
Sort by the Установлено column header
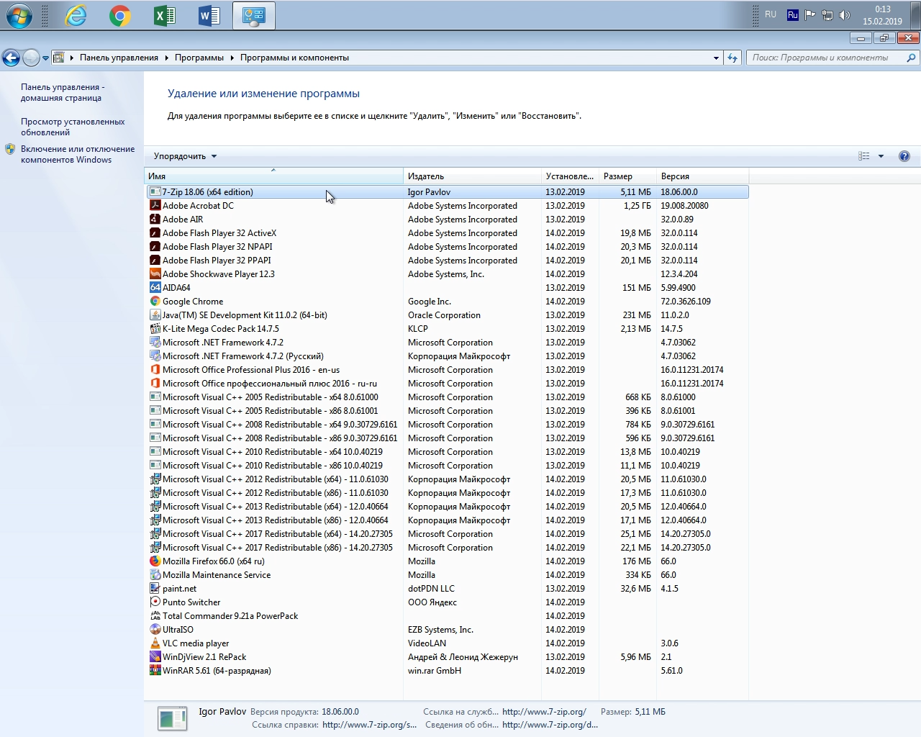click(570, 176)
